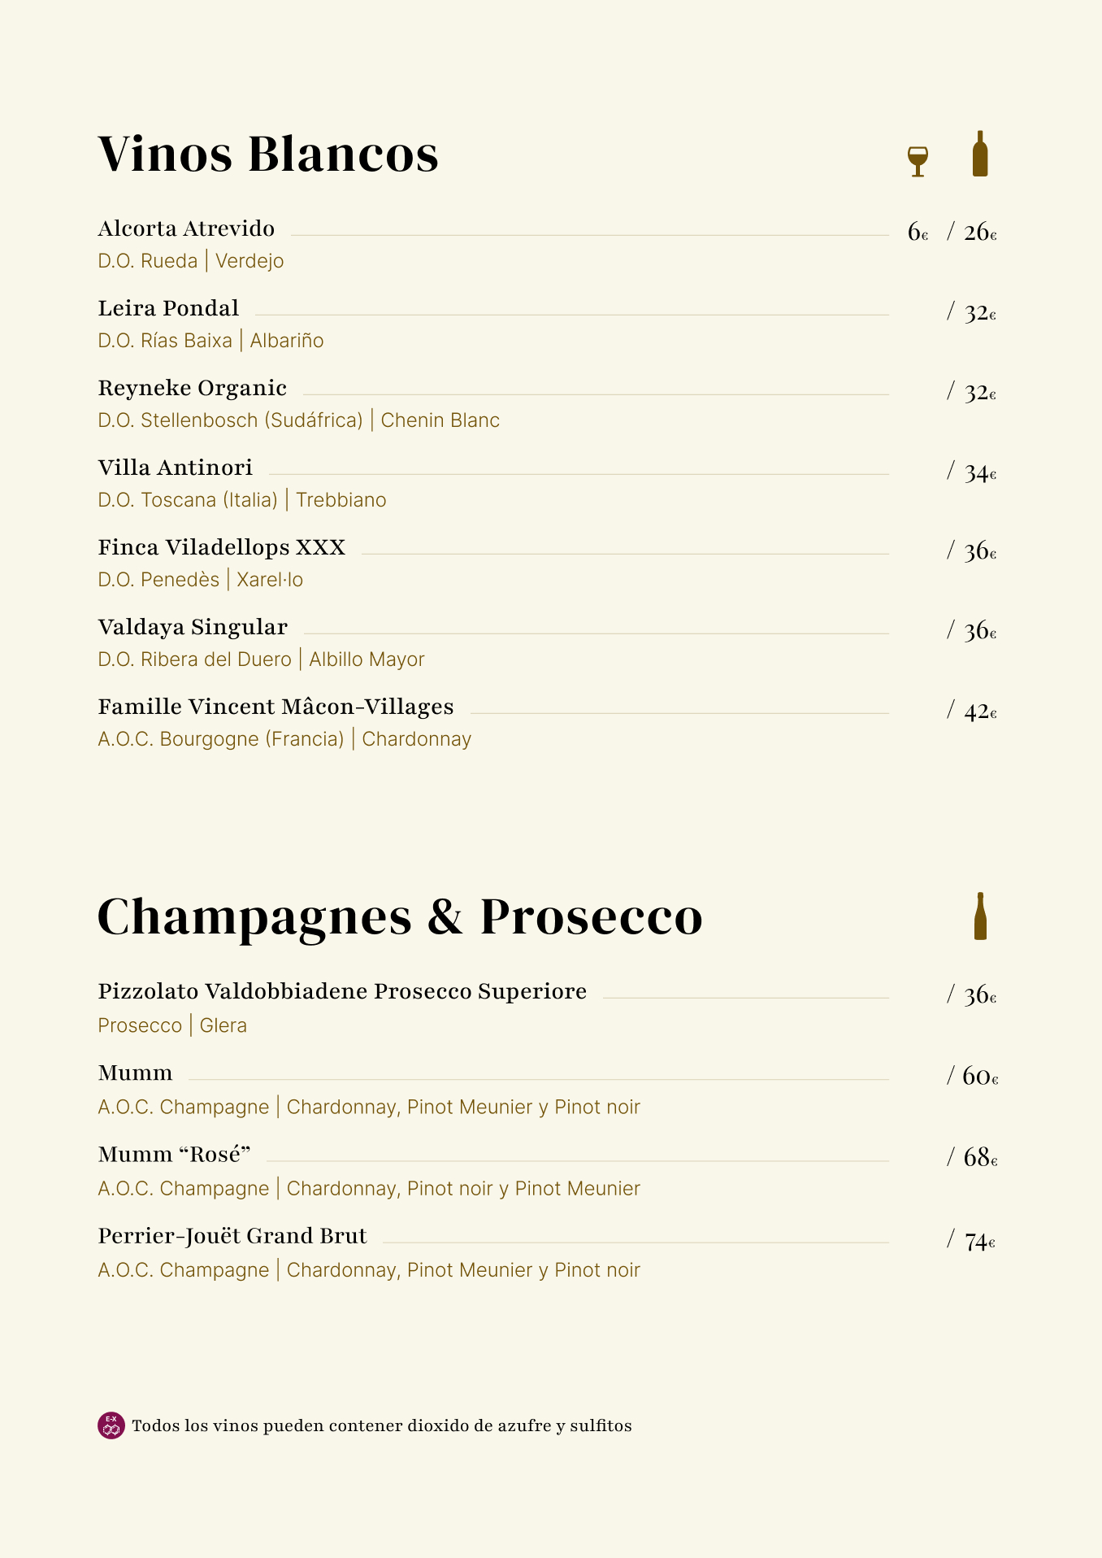The height and width of the screenshot is (1558, 1102).
Task: Click Perrier-Jouët Grand Brut
Action: 232,1236
